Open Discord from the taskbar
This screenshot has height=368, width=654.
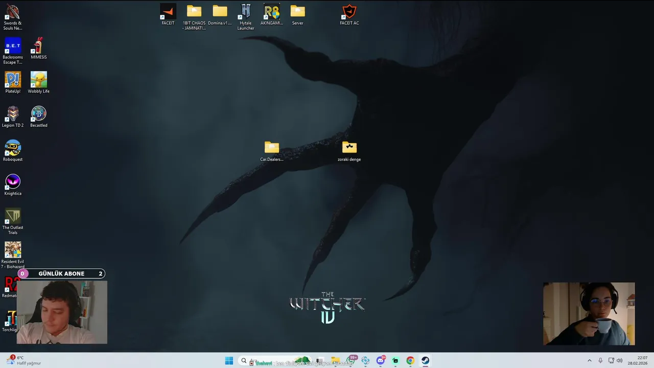[x=380, y=361]
